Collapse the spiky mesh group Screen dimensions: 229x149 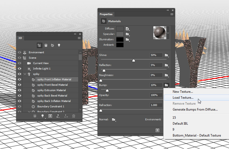click(x=25, y=74)
